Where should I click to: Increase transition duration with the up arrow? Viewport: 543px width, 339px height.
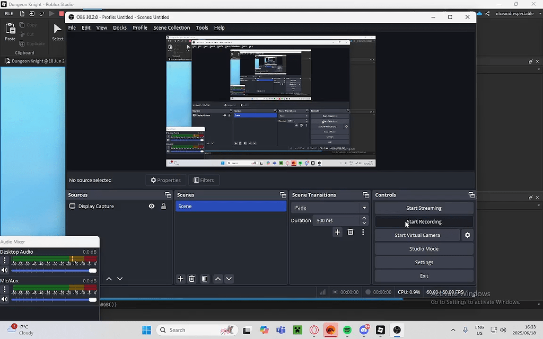click(x=364, y=218)
